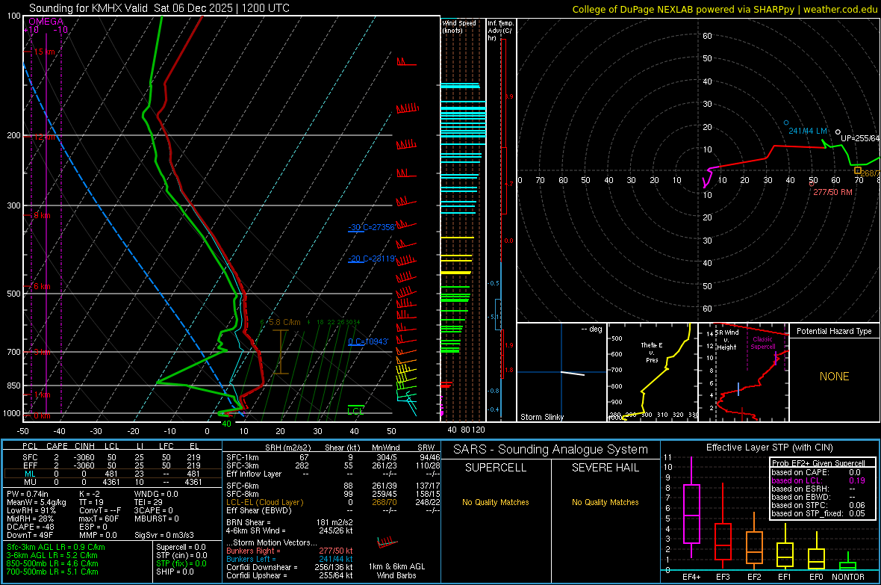Click the white Storm Slinky line segment
The width and height of the screenshot is (881, 585).
(x=573, y=374)
